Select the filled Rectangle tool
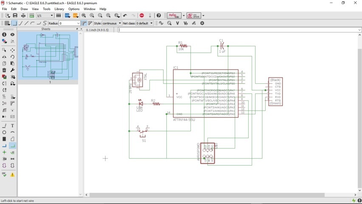This screenshot has width=362, height=204. [x=4, y=139]
